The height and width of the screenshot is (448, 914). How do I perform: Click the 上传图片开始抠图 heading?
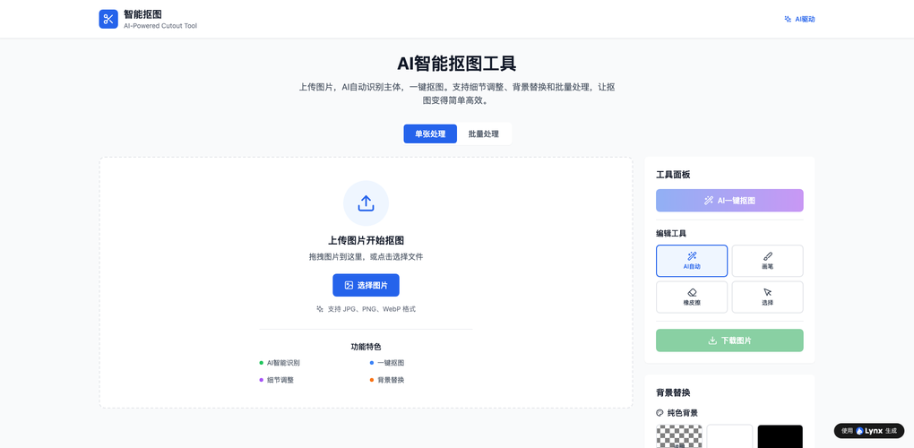(366, 241)
